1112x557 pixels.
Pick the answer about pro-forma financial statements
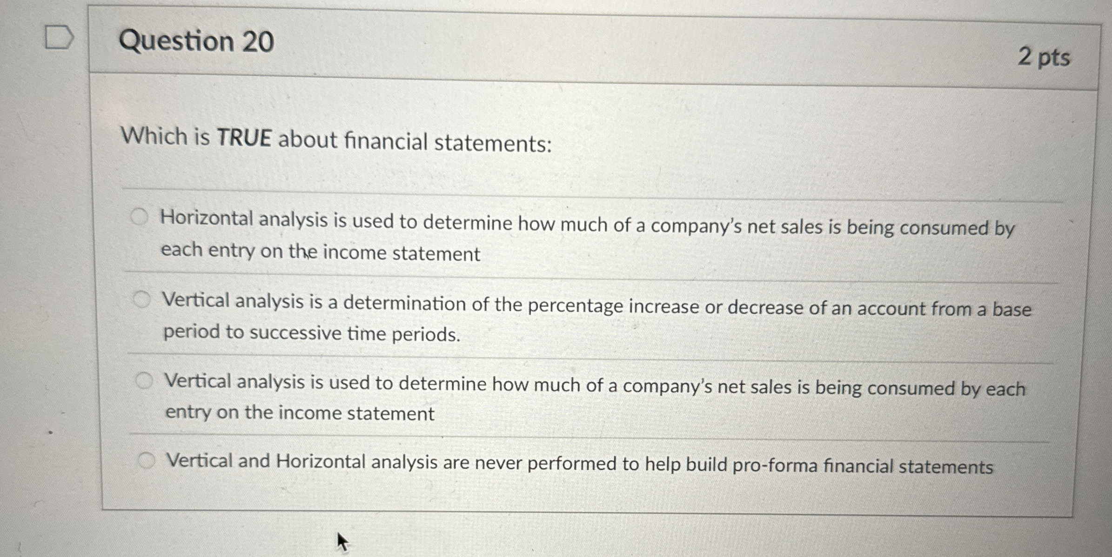(148, 460)
